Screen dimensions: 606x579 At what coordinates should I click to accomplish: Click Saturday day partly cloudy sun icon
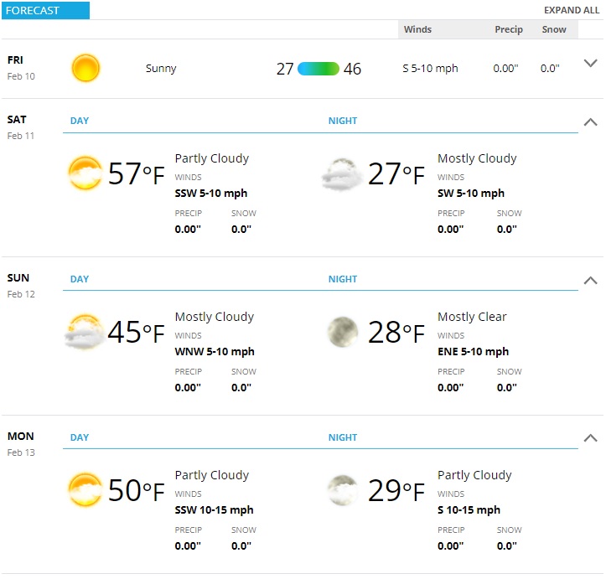click(x=85, y=173)
